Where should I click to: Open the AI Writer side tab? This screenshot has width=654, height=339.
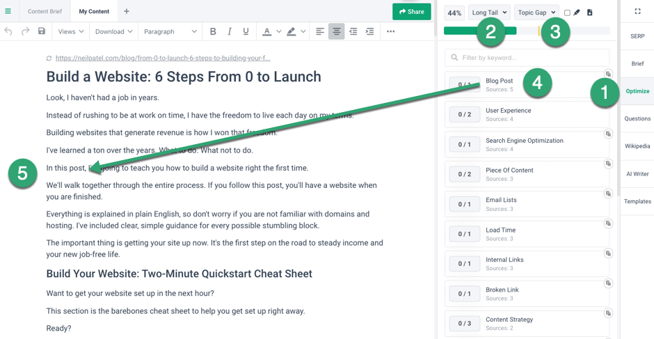[637, 173]
